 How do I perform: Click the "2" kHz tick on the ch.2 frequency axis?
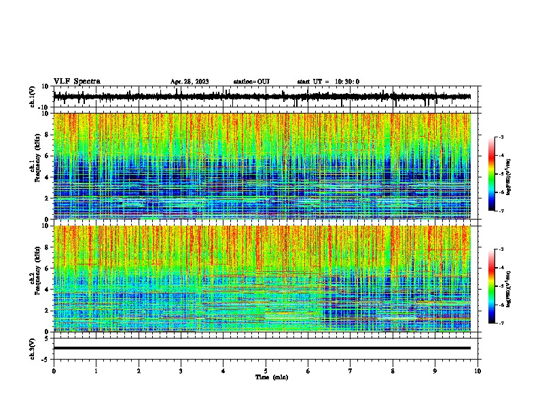click(x=47, y=311)
